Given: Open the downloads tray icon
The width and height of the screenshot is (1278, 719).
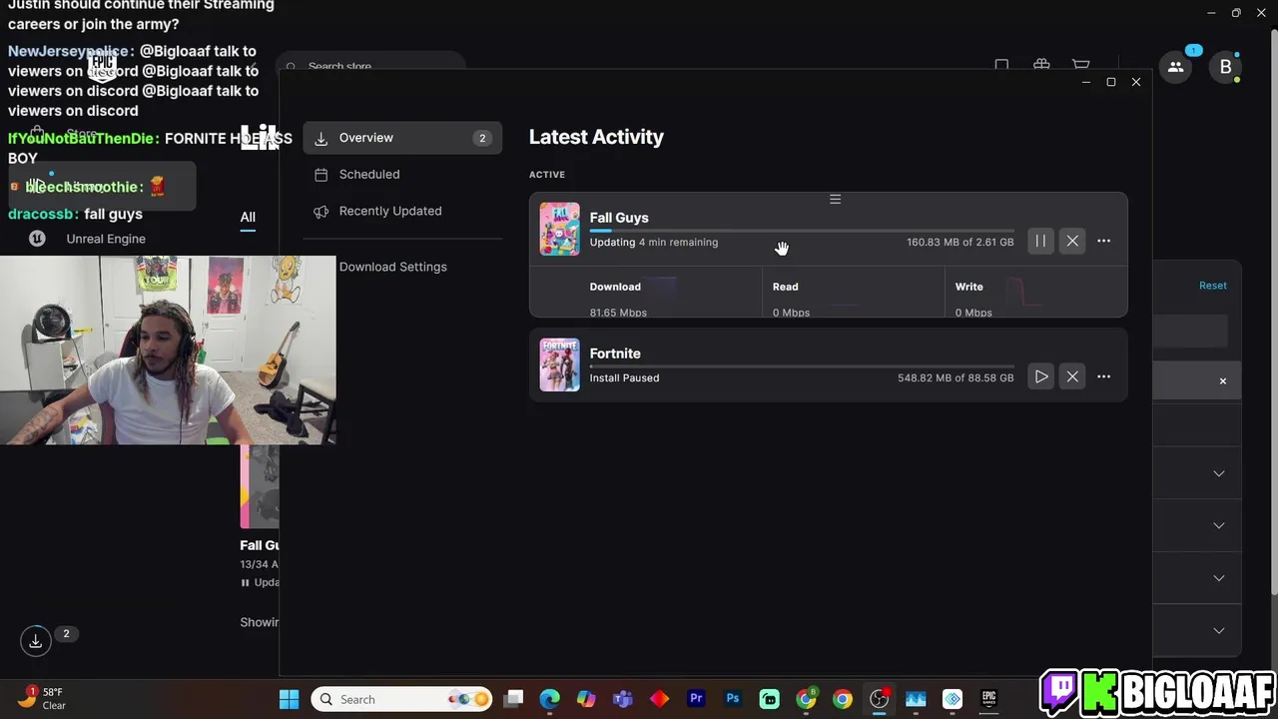Looking at the screenshot, I should 35,641.
